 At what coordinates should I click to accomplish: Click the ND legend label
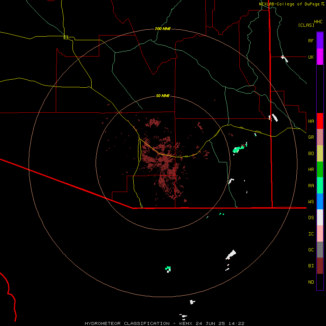tap(311, 282)
